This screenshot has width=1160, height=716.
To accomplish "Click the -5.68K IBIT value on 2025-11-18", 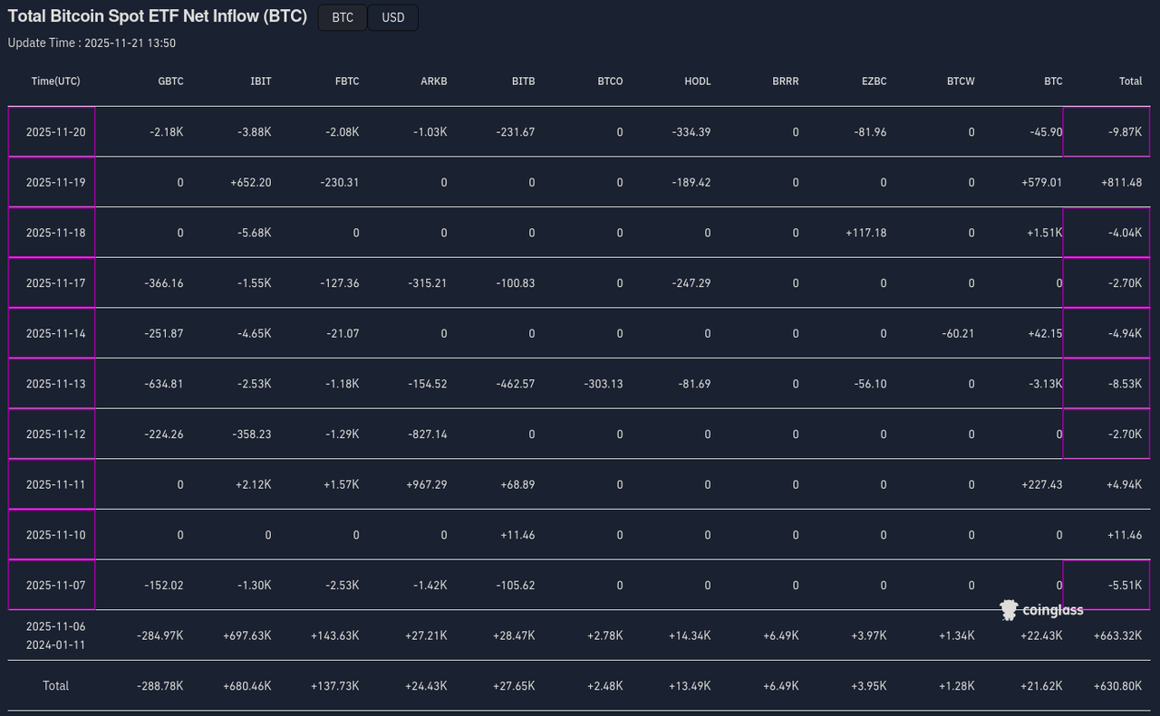I will pyautogui.click(x=254, y=234).
